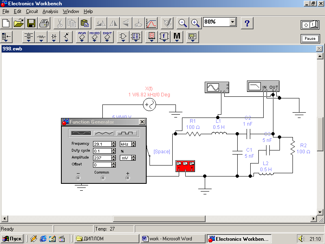Open the Edit menu
Image resolution: width=325 pixels, height=244 pixels.
click(17, 11)
